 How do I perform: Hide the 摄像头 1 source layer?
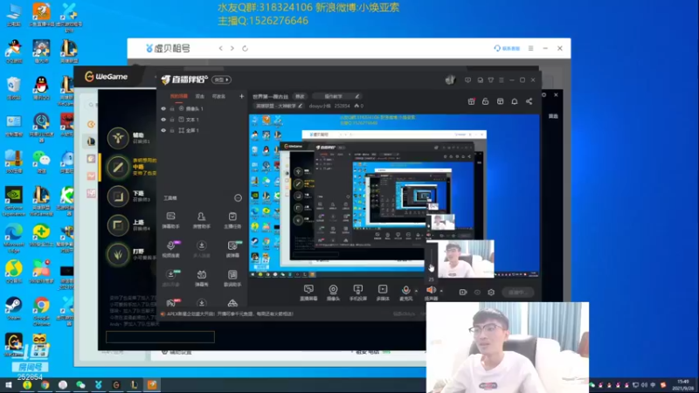pos(163,108)
